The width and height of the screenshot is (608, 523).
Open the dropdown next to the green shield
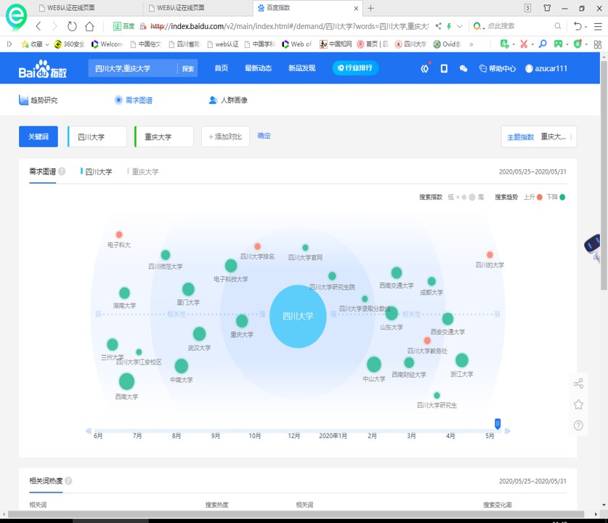coord(586,44)
